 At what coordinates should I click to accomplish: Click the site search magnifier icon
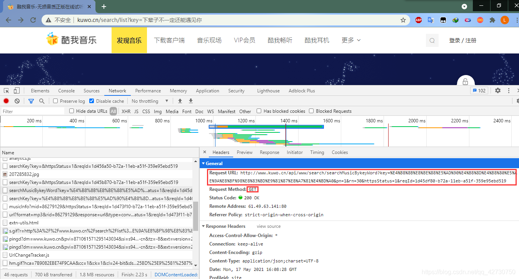click(432, 40)
